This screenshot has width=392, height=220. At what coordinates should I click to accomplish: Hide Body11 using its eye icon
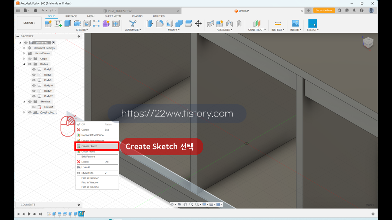tap(34, 91)
